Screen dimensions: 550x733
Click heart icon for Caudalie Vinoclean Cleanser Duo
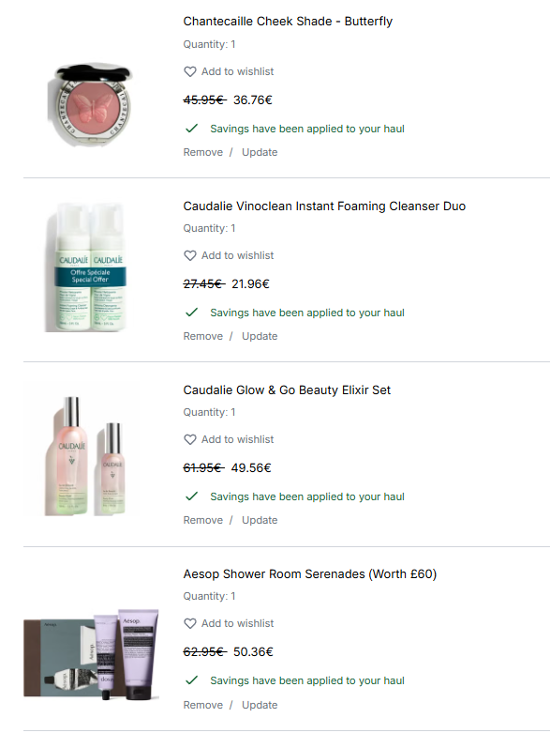click(x=190, y=255)
